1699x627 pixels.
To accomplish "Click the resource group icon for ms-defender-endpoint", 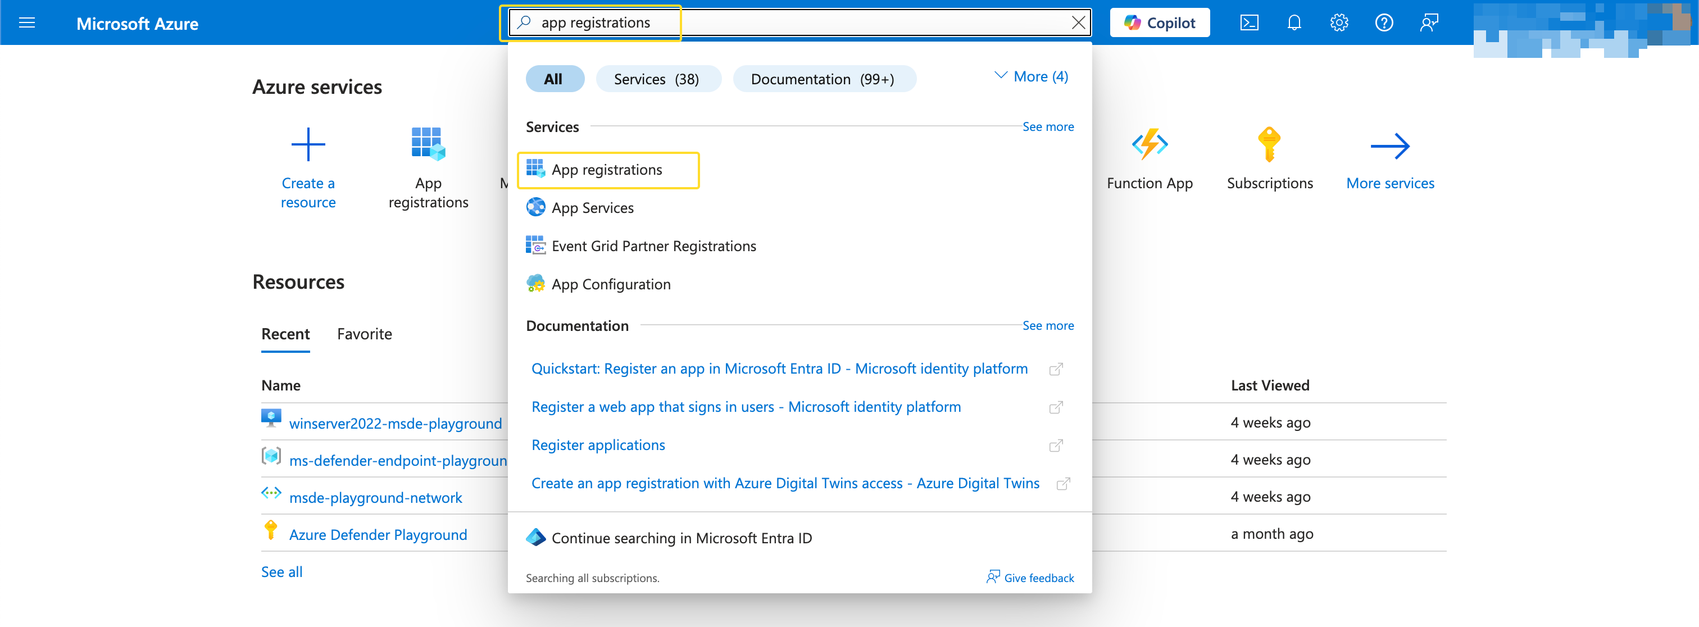I will (271, 456).
